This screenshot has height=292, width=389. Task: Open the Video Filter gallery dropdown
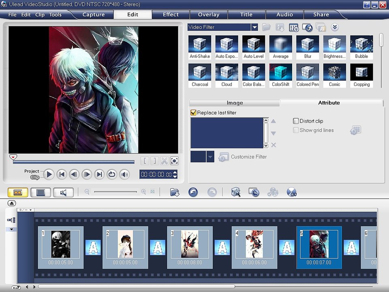click(x=254, y=27)
